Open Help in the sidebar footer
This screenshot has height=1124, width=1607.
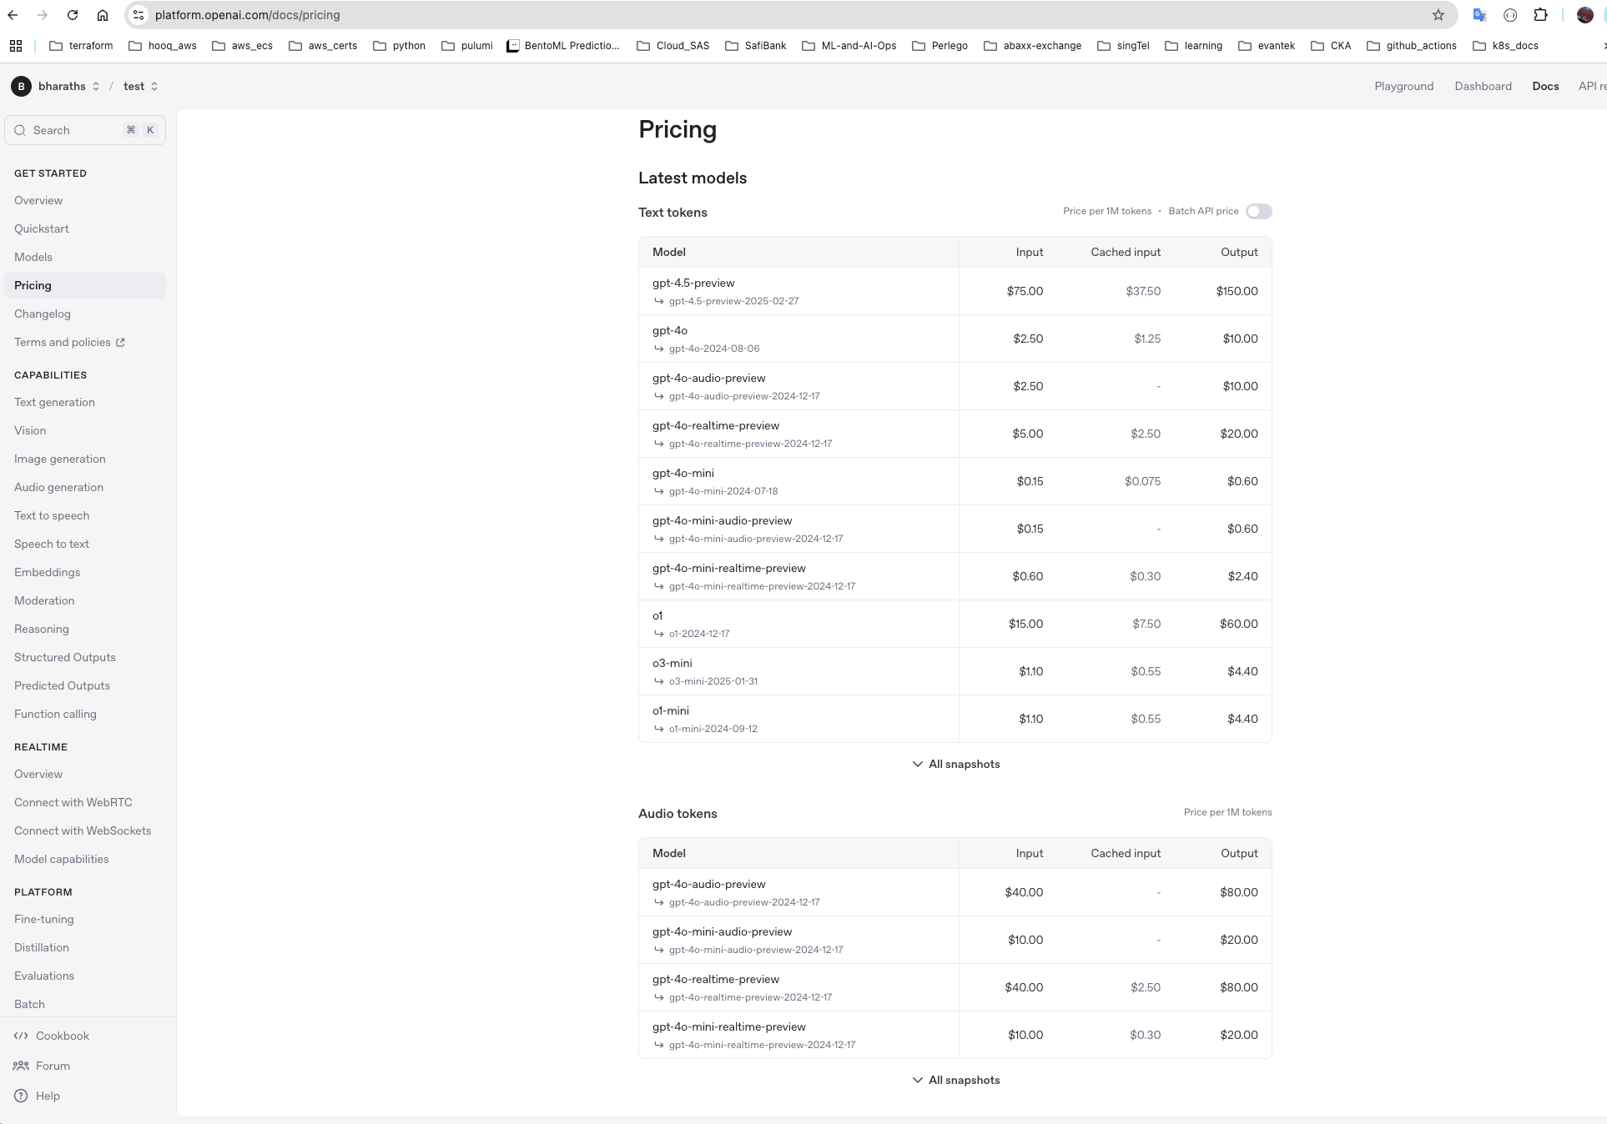[x=38, y=1096]
